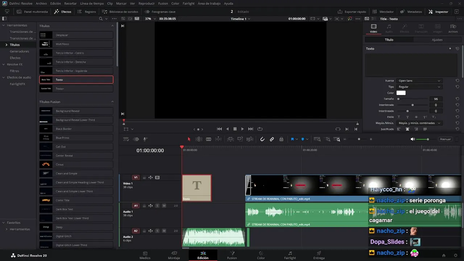Open the Exportar rápido button
The height and width of the screenshot is (261, 464).
(x=352, y=12)
